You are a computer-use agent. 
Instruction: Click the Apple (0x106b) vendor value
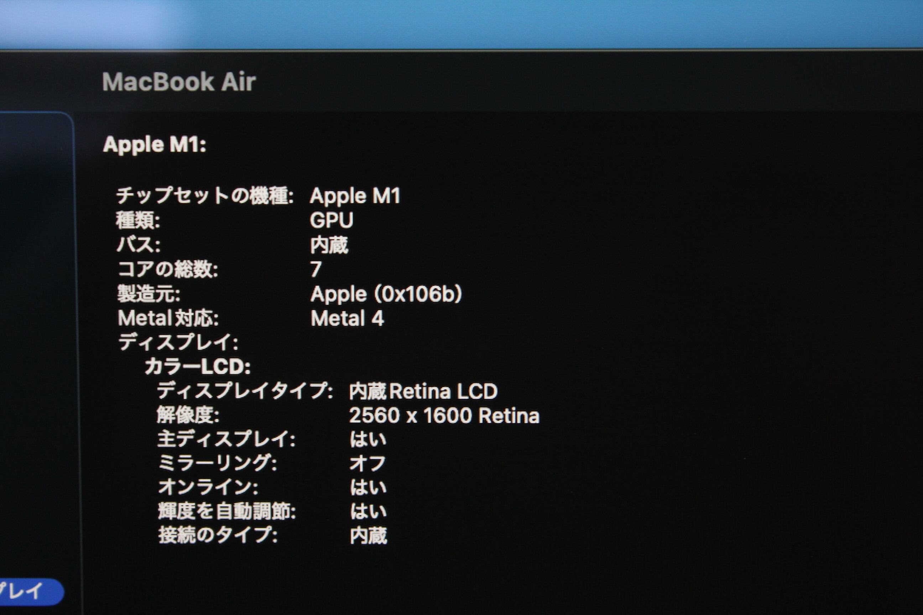(x=387, y=294)
